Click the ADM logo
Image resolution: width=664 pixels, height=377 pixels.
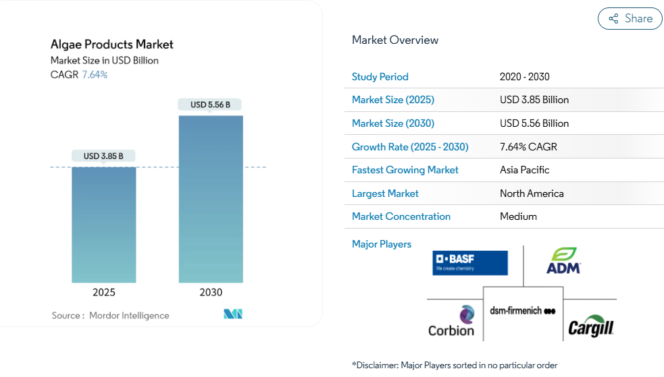(x=563, y=261)
